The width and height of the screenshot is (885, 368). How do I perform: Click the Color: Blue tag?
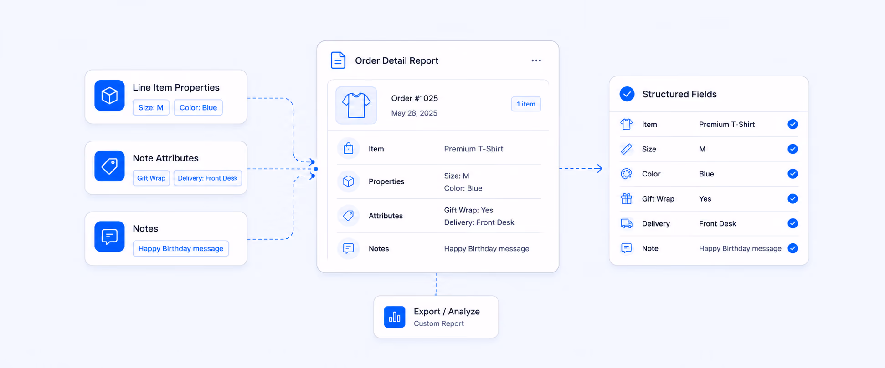click(198, 107)
